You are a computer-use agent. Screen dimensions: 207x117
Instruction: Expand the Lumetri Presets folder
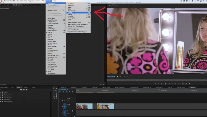click(1, 94)
